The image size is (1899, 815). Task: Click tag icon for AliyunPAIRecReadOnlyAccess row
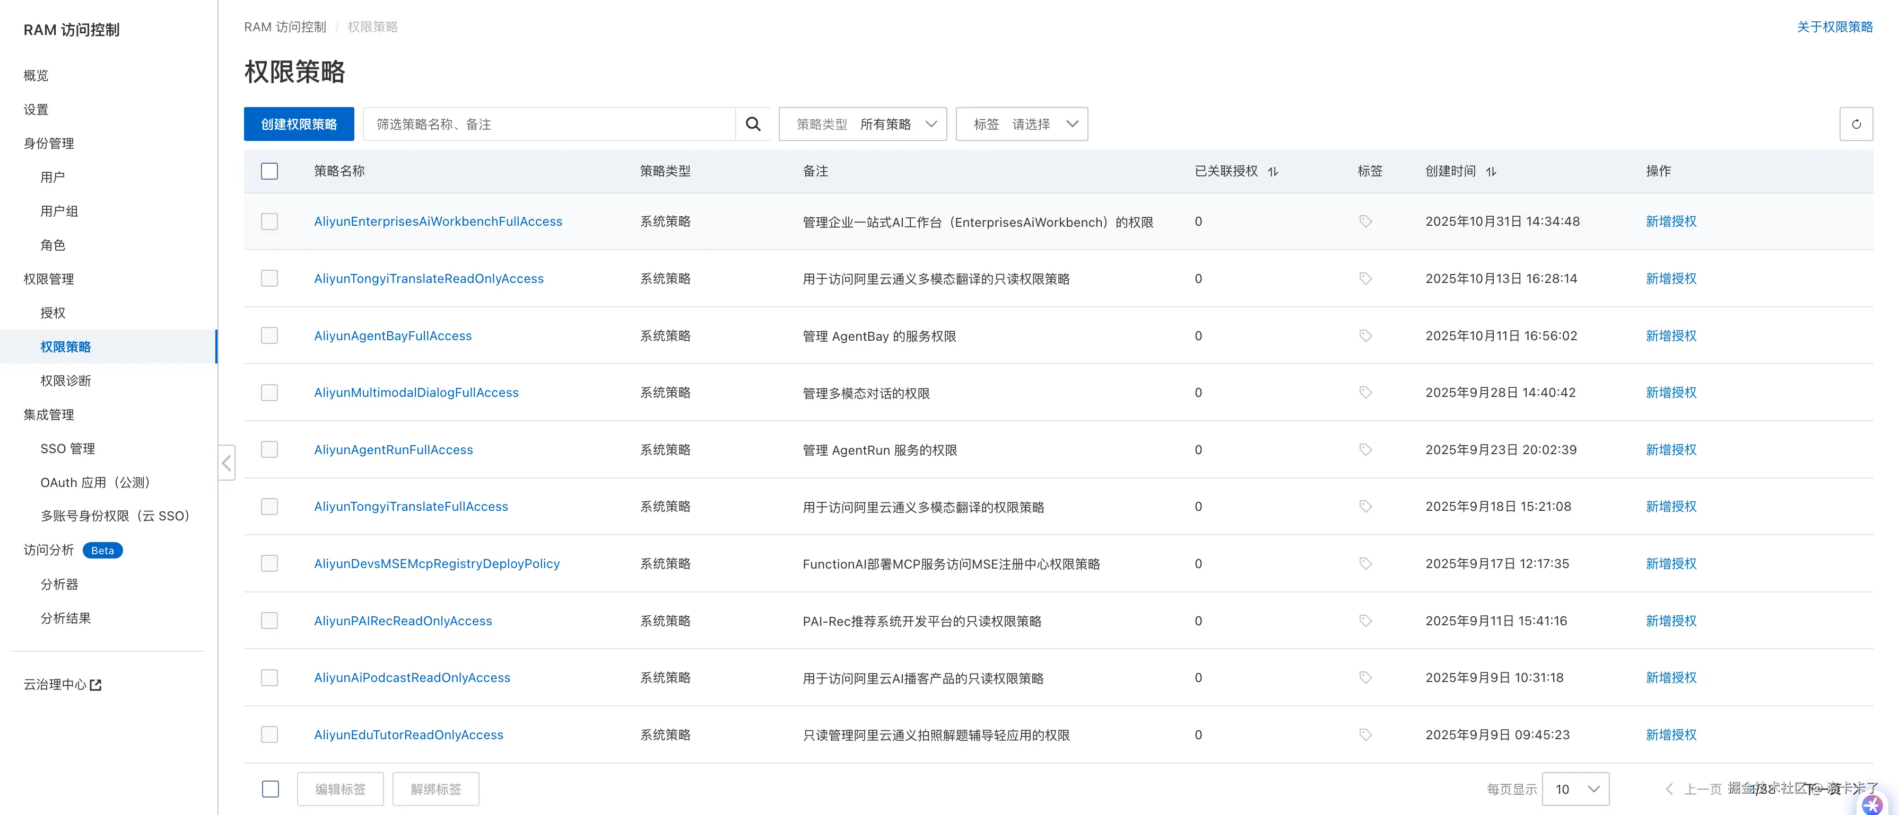pyautogui.click(x=1365, y=621)
